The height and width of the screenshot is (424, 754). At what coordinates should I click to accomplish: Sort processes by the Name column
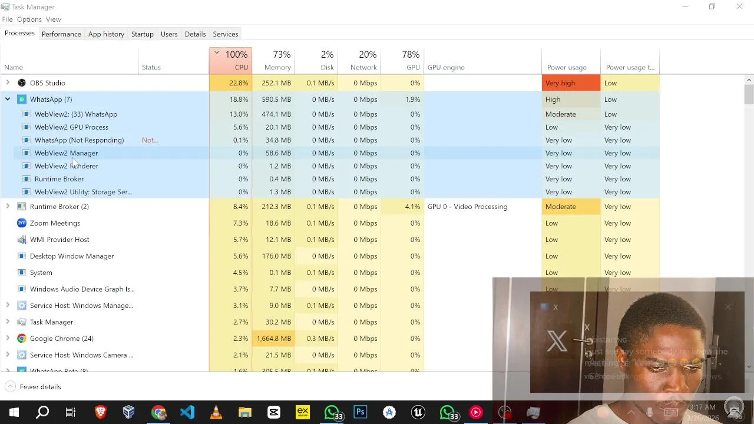click(x=69, y=61)
